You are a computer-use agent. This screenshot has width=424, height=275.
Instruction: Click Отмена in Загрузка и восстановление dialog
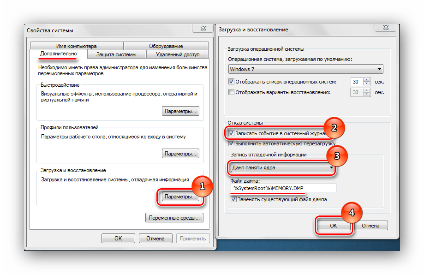[x=371, y=226]
